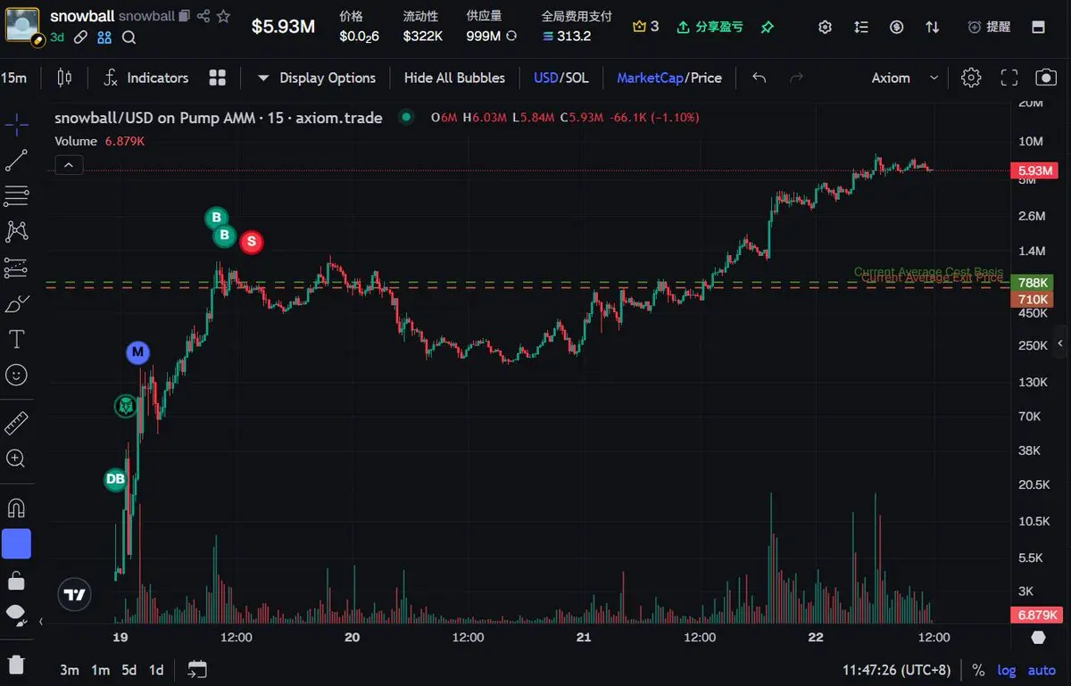
Task: Open the candlestick chart style selector
Action: (x=64, y=78)
